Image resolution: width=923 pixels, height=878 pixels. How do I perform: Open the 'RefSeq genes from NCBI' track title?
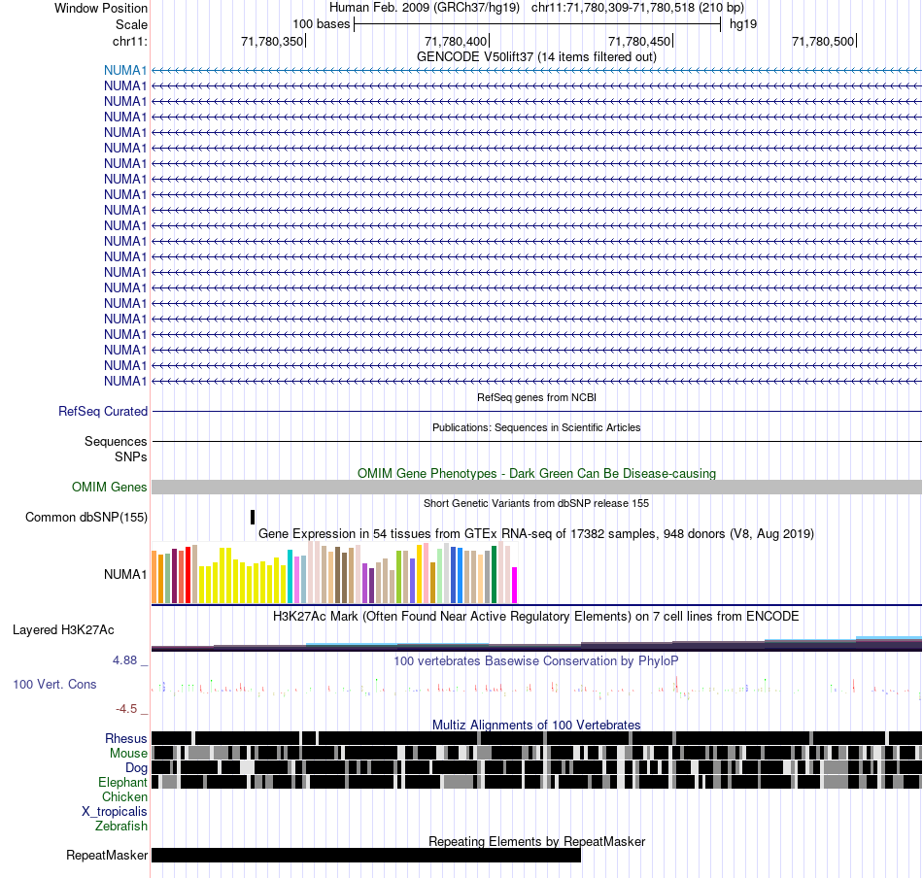pyautogui.click(x=536, y=397)
